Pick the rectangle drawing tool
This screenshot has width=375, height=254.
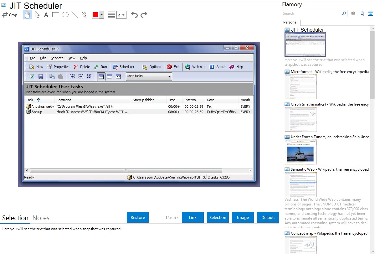(56, 15)
